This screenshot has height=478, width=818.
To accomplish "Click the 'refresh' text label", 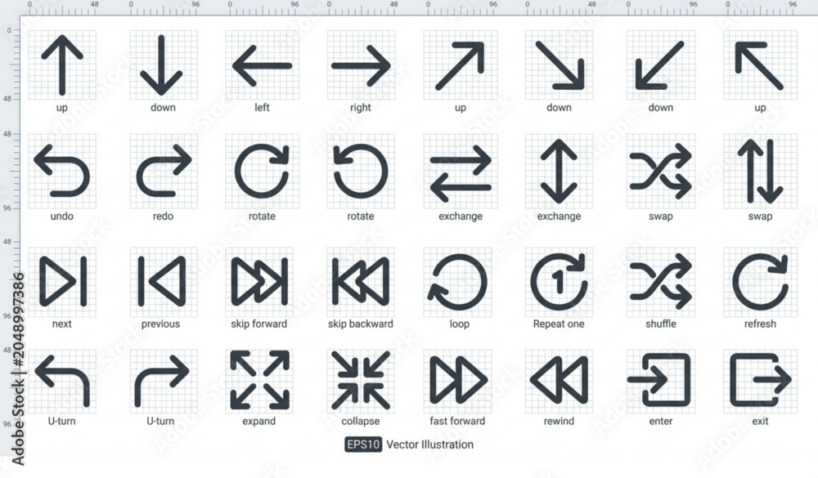I will [760, 324].
